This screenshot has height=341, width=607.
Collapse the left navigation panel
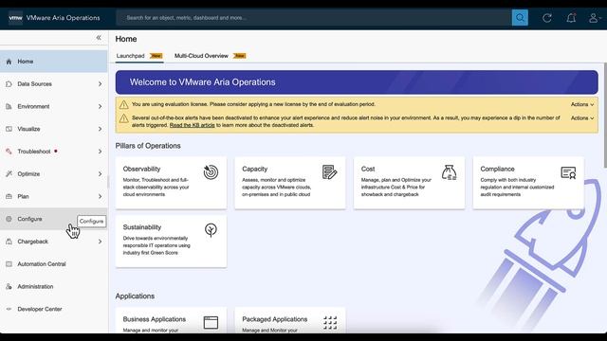point(99,38)
